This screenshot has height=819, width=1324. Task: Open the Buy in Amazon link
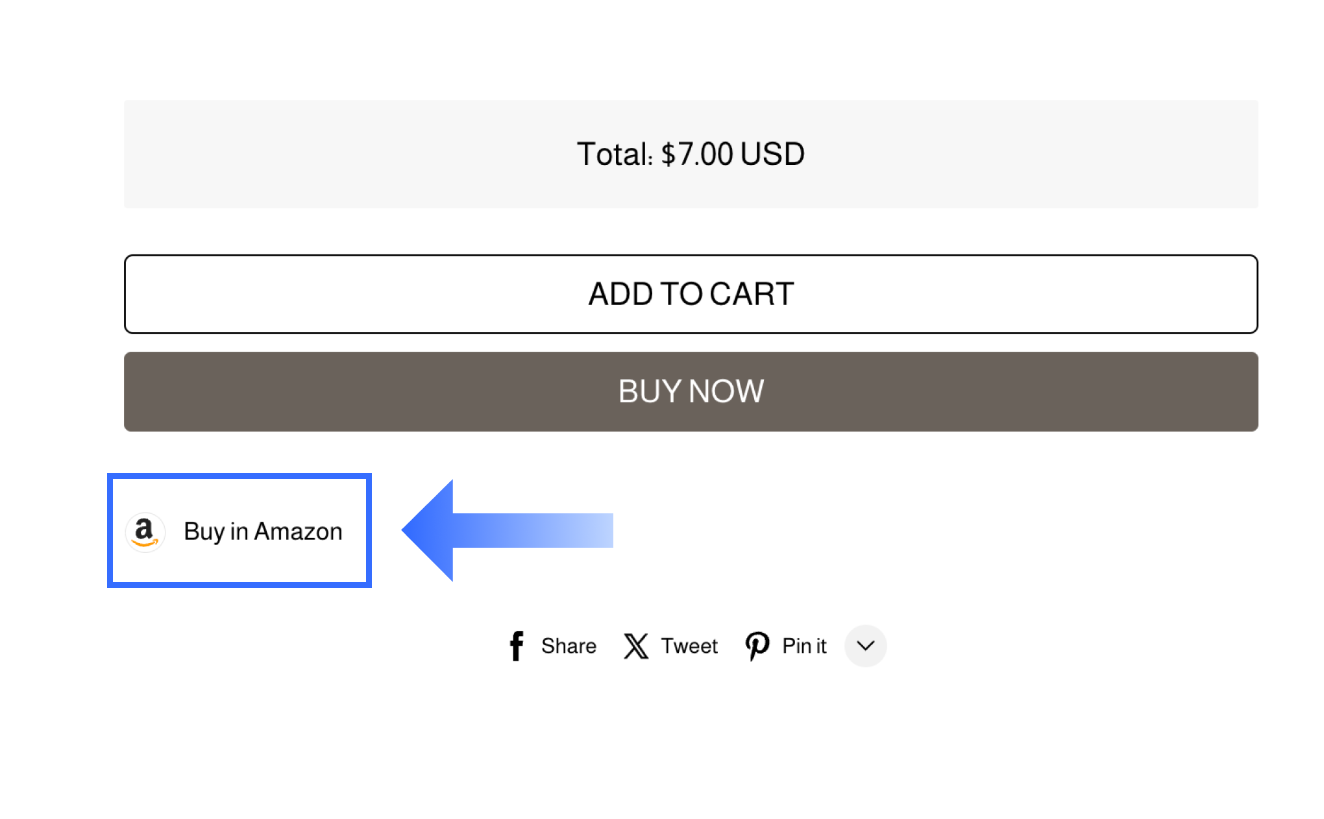pos(262,532)
